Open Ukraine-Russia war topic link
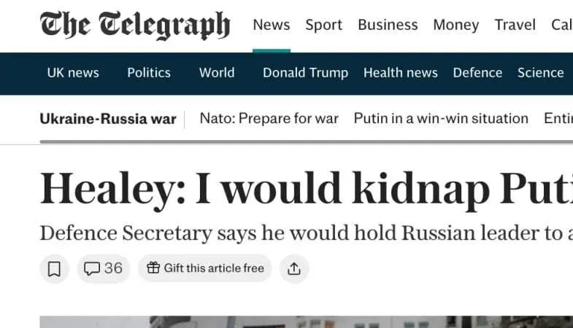This screenshot has width=573, height=328. 108,119
